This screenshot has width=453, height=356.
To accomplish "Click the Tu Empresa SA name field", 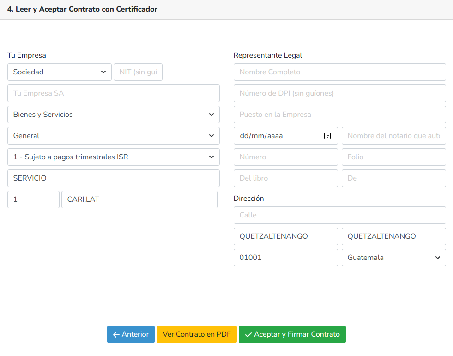I will coord(113,93).
